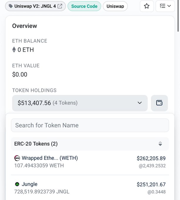Sort ERC-20 Tokens with the arrows icon

[x=160, y=144]
